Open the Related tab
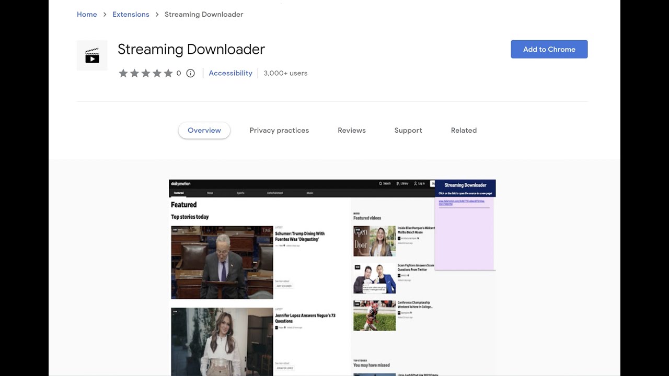This screenshot has height=376, width=669. pos(464,131)
